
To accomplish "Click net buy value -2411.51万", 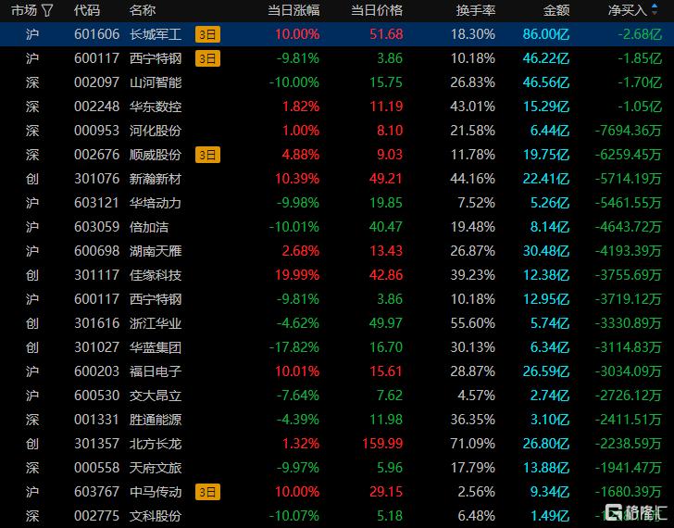I will point(629,420).
